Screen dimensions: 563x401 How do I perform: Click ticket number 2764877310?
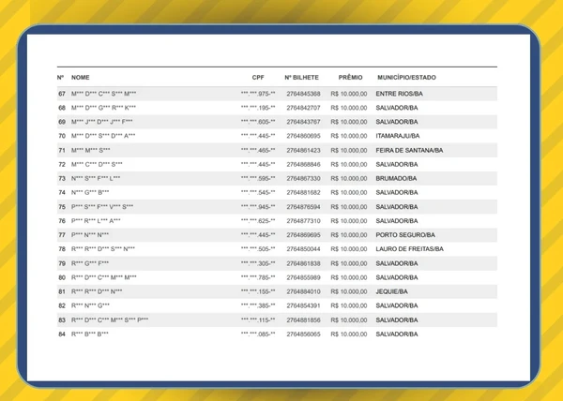tap(303, 221)
